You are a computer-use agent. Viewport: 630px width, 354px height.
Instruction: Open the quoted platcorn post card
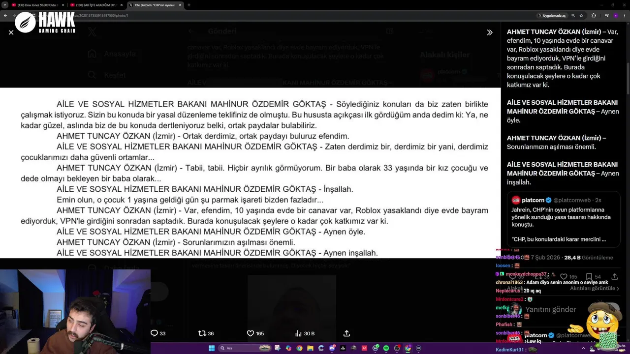pos(564,219)
